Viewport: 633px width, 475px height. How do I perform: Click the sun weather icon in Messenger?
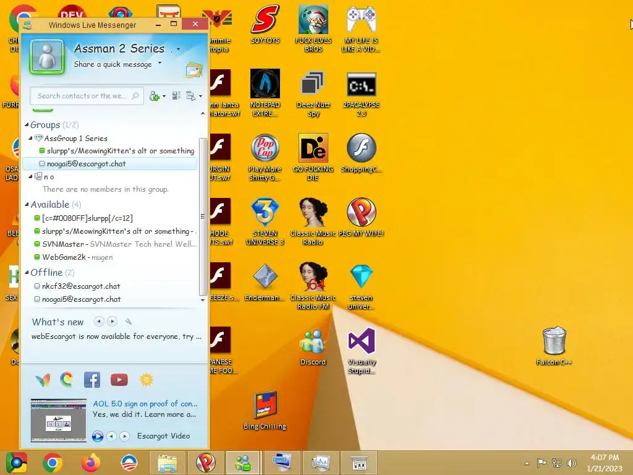click(x=146, y=380)
